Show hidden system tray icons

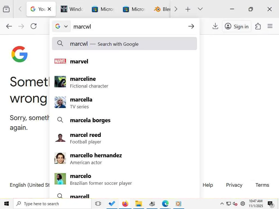[222, 204]
